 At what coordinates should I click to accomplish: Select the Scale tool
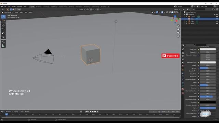3,33
